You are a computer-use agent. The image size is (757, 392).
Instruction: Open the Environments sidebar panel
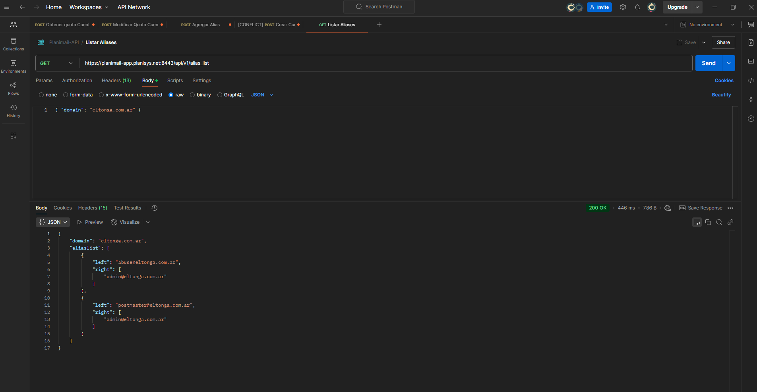pyautogui.click(x=14, y=67)
